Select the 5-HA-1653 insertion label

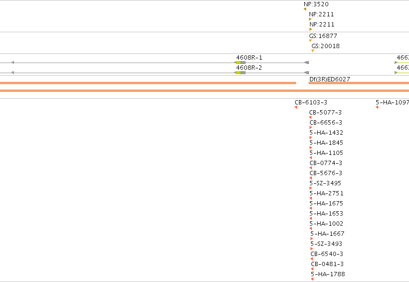[326, 214]
